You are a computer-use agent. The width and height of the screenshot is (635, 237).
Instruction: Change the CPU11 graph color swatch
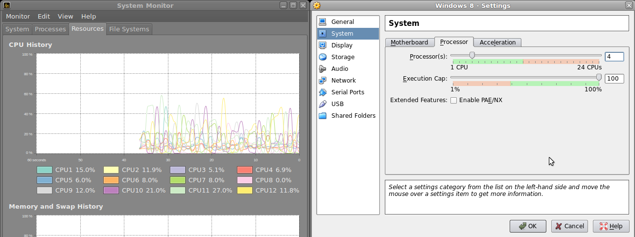(x=178, y=191)
